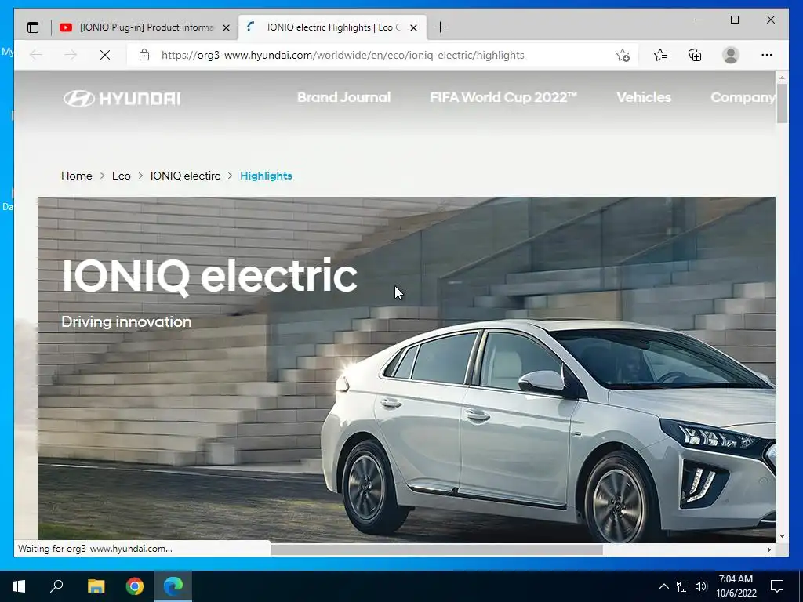Launch Google Chrome from taskbar

(x=135, y=586)
